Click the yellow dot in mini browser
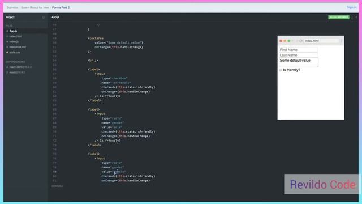Image resolution: width=362 pixels, height=204 pixels. pos(285,41)
